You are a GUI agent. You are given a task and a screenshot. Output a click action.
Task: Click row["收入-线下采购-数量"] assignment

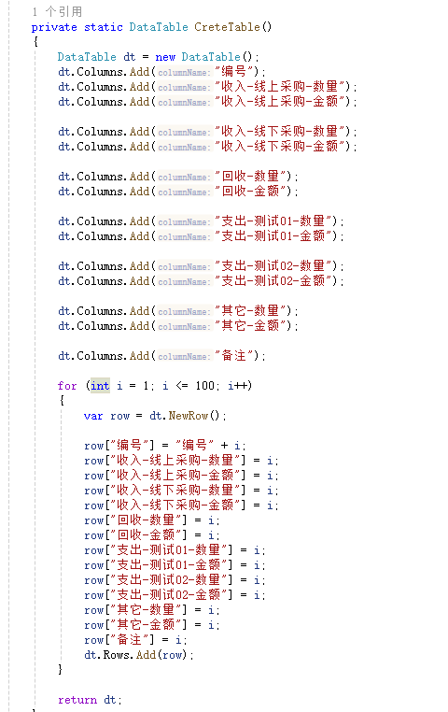(181, 491)
